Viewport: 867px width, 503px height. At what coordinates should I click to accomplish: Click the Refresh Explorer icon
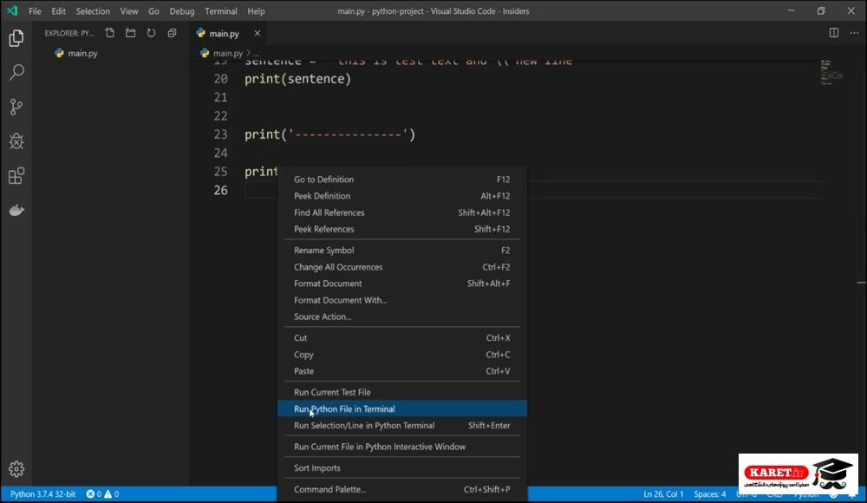(x=151, y=33)
